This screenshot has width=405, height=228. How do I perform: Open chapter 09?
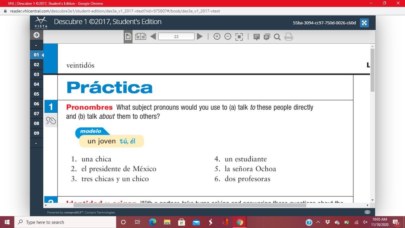(x=36, y=133)
